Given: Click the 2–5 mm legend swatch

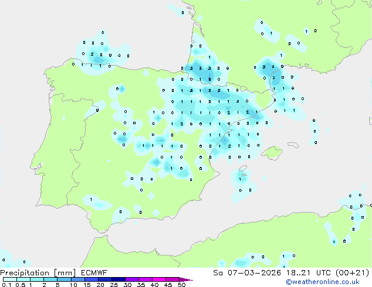Looking at the screenshot, I should coord(50,279).
